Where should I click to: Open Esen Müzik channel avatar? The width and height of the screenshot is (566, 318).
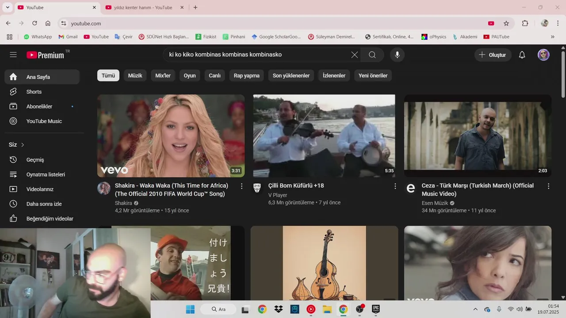(x=411, y=188)
